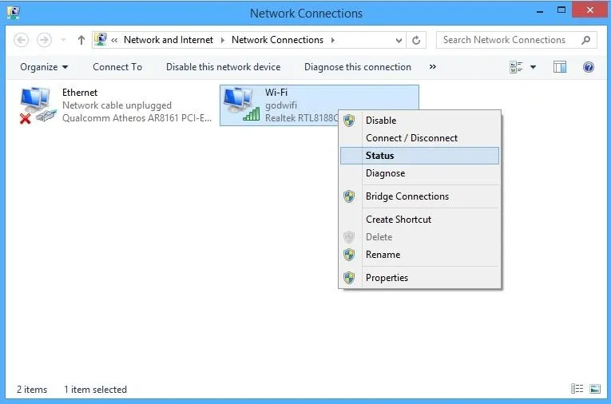611x404 pixels.
Task: Click the search magnifier icon
Action: (585, 40)
